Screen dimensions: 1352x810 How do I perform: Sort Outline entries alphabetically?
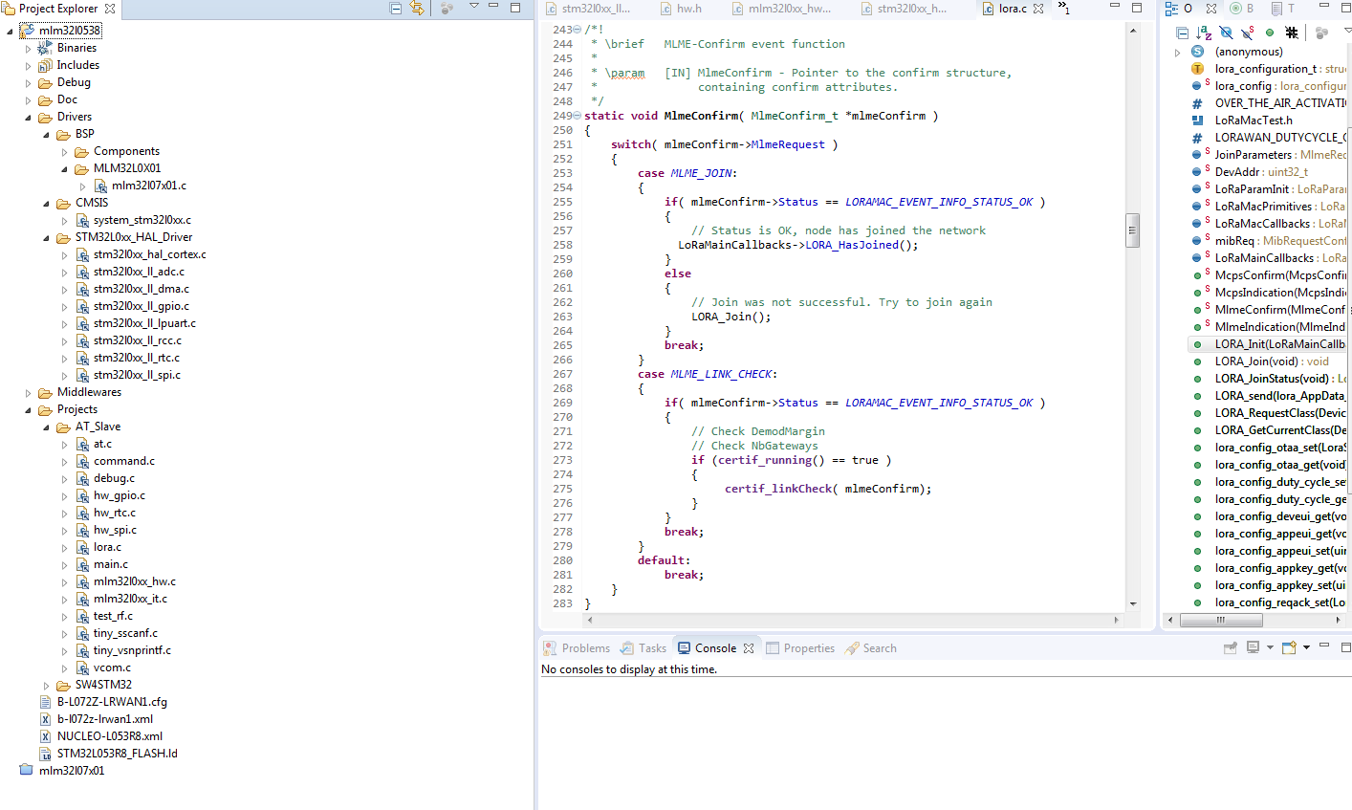click(1204, 33)
